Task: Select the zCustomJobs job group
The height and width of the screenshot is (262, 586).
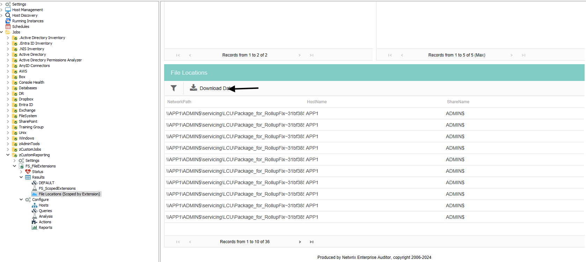Action: click(30, 149)
